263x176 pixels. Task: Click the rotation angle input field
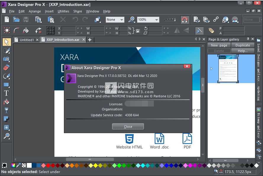pos(155,28)
